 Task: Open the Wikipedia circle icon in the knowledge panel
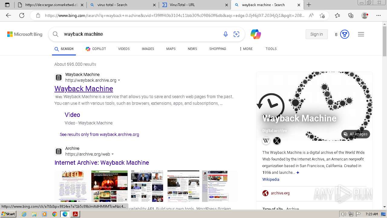click(x=266, y=141)
